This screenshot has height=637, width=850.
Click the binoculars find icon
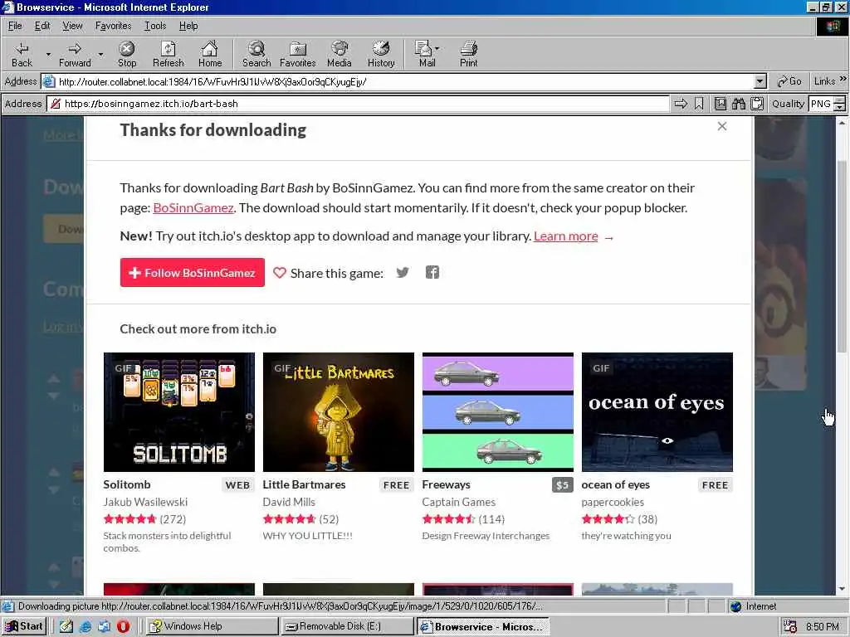738,104
